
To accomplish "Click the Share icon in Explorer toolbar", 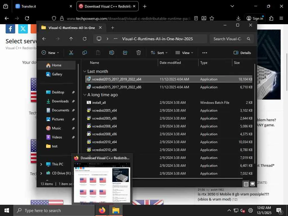I will pos(125,53).
